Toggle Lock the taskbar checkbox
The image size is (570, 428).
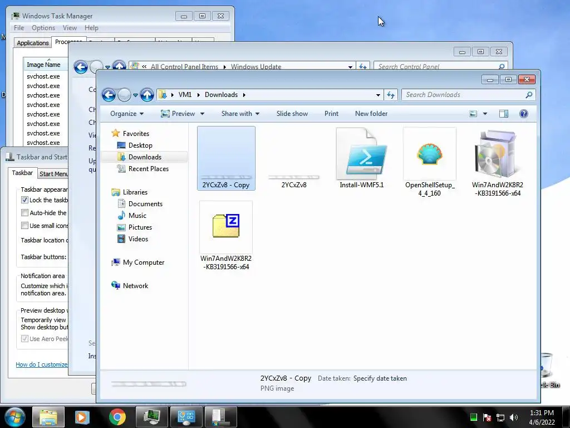click(x=24, y=200)
